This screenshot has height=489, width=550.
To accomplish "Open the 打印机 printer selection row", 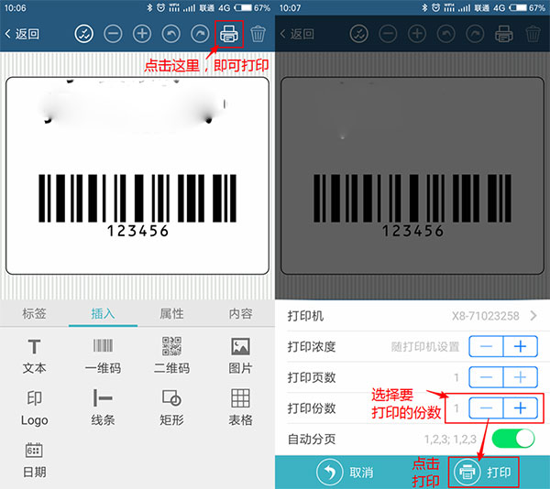I will 412,316.
